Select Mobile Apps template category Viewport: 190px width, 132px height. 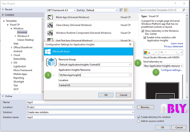(x=20, y=74)
